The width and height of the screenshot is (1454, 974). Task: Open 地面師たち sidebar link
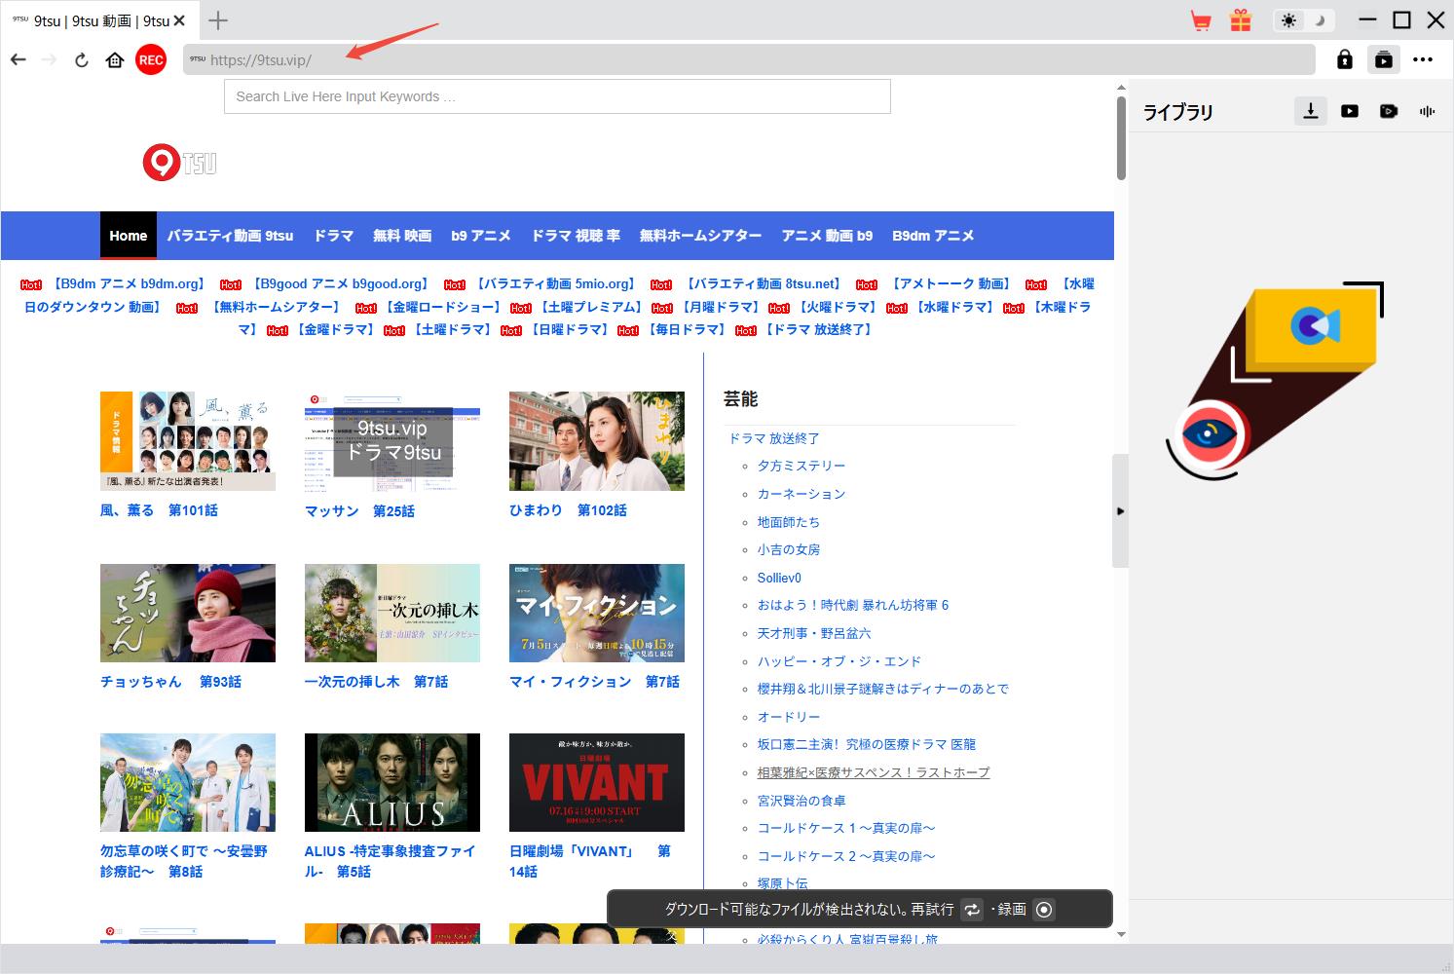[789, 522]
